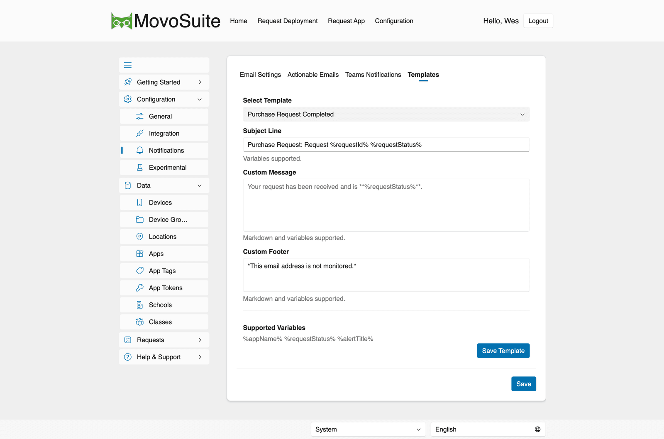Open Devices list in sidebar
This screenshot has width=664, height=439.
(x=164, y=202)
